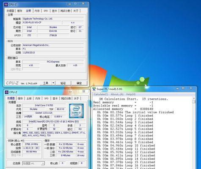Minimize the Super PI window
The width and height of the screenshot is (201, 169).
(x=178, y=88)
